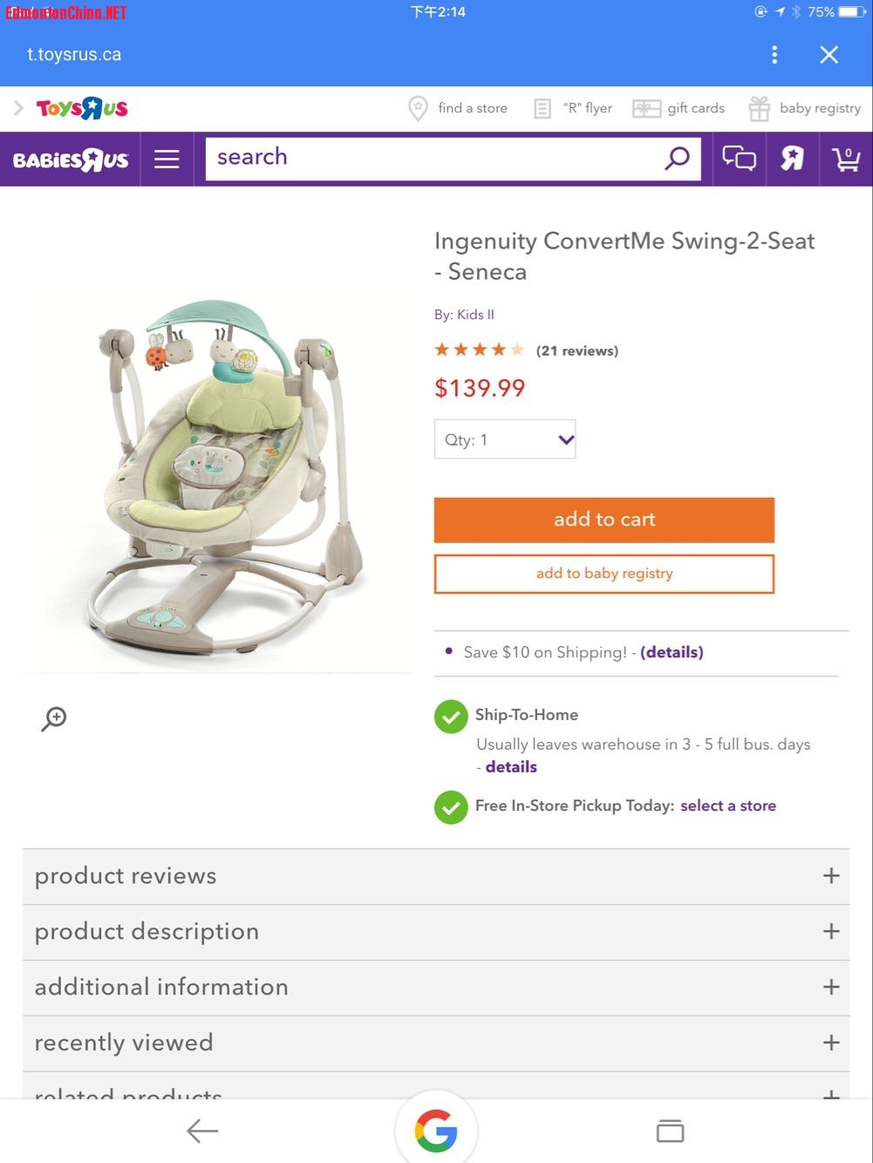This screenshot has width=873, height=1163.
Task: Expand the product description section
Action: (436, 932)
